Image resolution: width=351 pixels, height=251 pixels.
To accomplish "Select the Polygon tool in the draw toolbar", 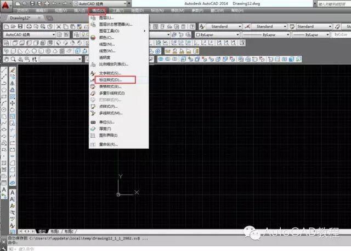I will [4, 90].
